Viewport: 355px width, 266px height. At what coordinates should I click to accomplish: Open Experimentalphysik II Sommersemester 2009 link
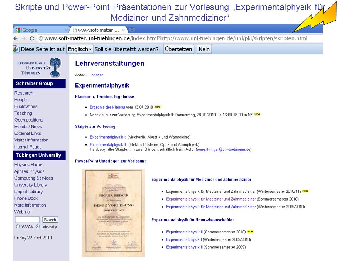(184, 247)
